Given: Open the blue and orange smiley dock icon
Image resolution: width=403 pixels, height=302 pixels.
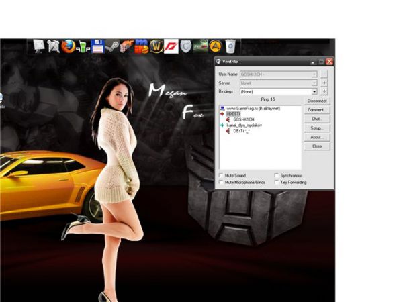Looking at the screenshot, I should [x=142, y=46].
